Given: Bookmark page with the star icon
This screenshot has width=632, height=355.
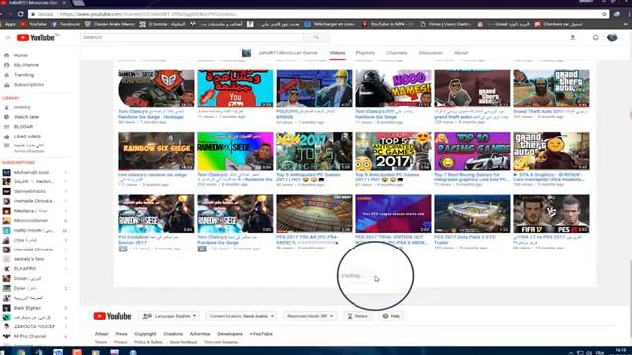Looking at the screenshot, I should pos(604,14).
